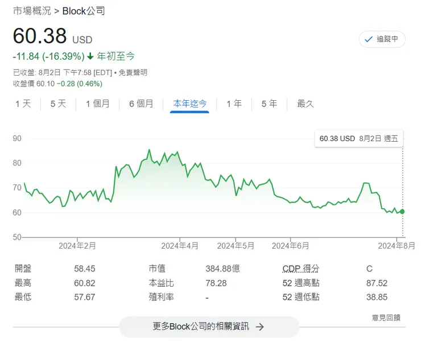Image resolution: width=421 pixels, height=342 pixels.
Task: Select the 本年迄今 time range tab
Action: [190, 104]
